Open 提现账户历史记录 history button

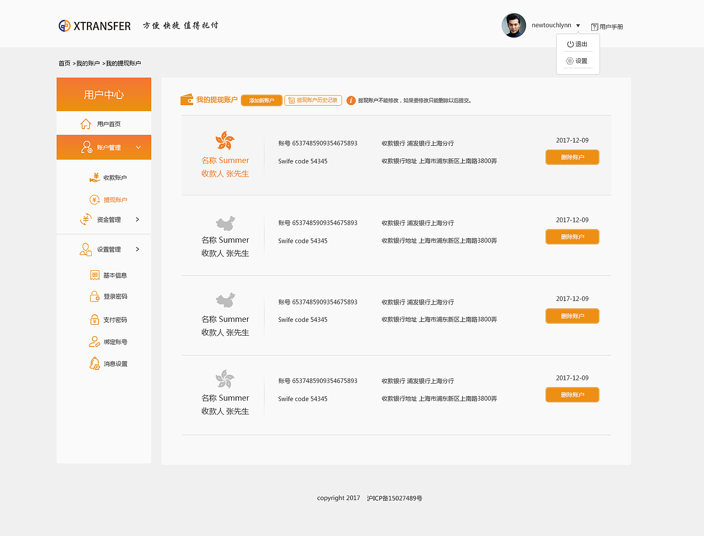313,100
